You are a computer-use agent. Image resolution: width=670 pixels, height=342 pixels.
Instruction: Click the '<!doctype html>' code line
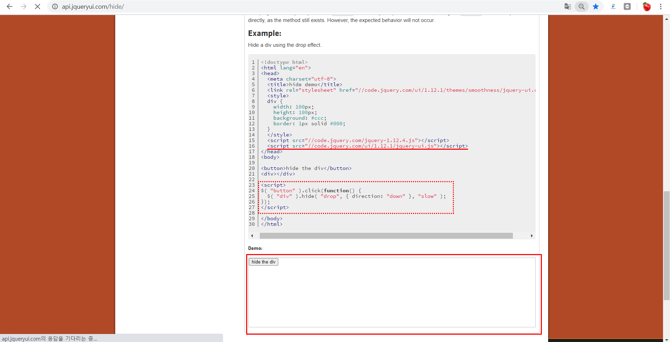pos(284,62)
